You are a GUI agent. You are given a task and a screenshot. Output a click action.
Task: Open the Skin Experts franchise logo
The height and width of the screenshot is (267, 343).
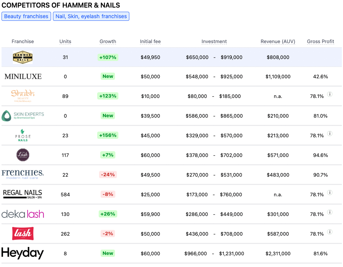tap(23, 116)
